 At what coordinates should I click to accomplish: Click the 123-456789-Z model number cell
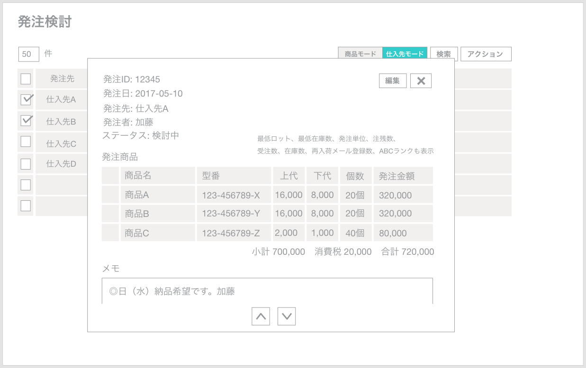pyautogui.click(x=234, y=233)
